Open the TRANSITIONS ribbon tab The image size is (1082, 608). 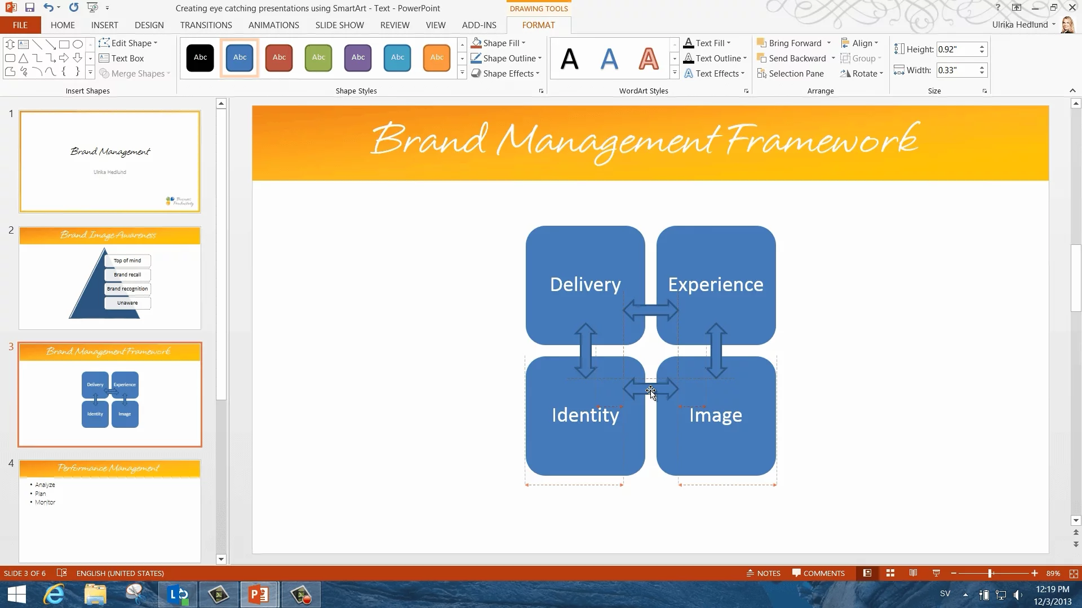[206, 25]
